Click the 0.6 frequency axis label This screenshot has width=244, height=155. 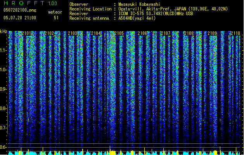click(3, 147)
